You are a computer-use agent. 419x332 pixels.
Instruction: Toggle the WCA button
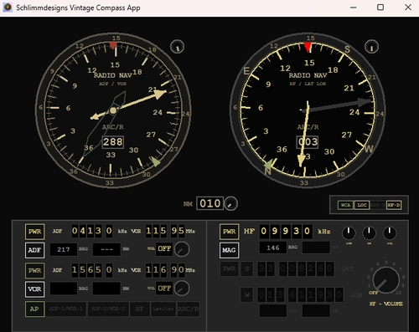(x=345, y=205)
